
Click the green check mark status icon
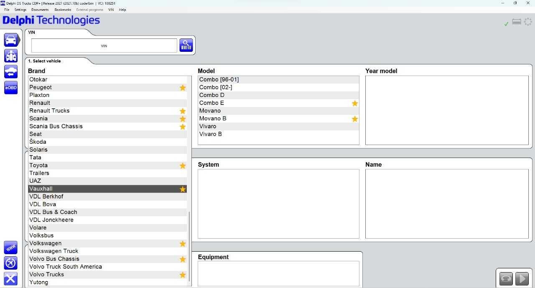(x=506, y=24)
